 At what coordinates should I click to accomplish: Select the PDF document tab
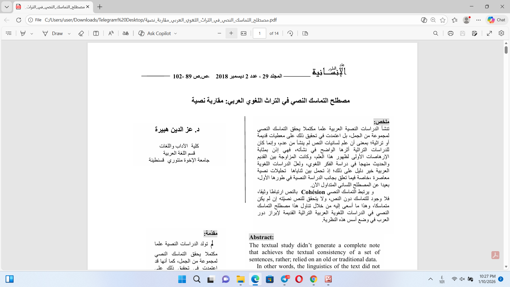(x=53, y=7)
